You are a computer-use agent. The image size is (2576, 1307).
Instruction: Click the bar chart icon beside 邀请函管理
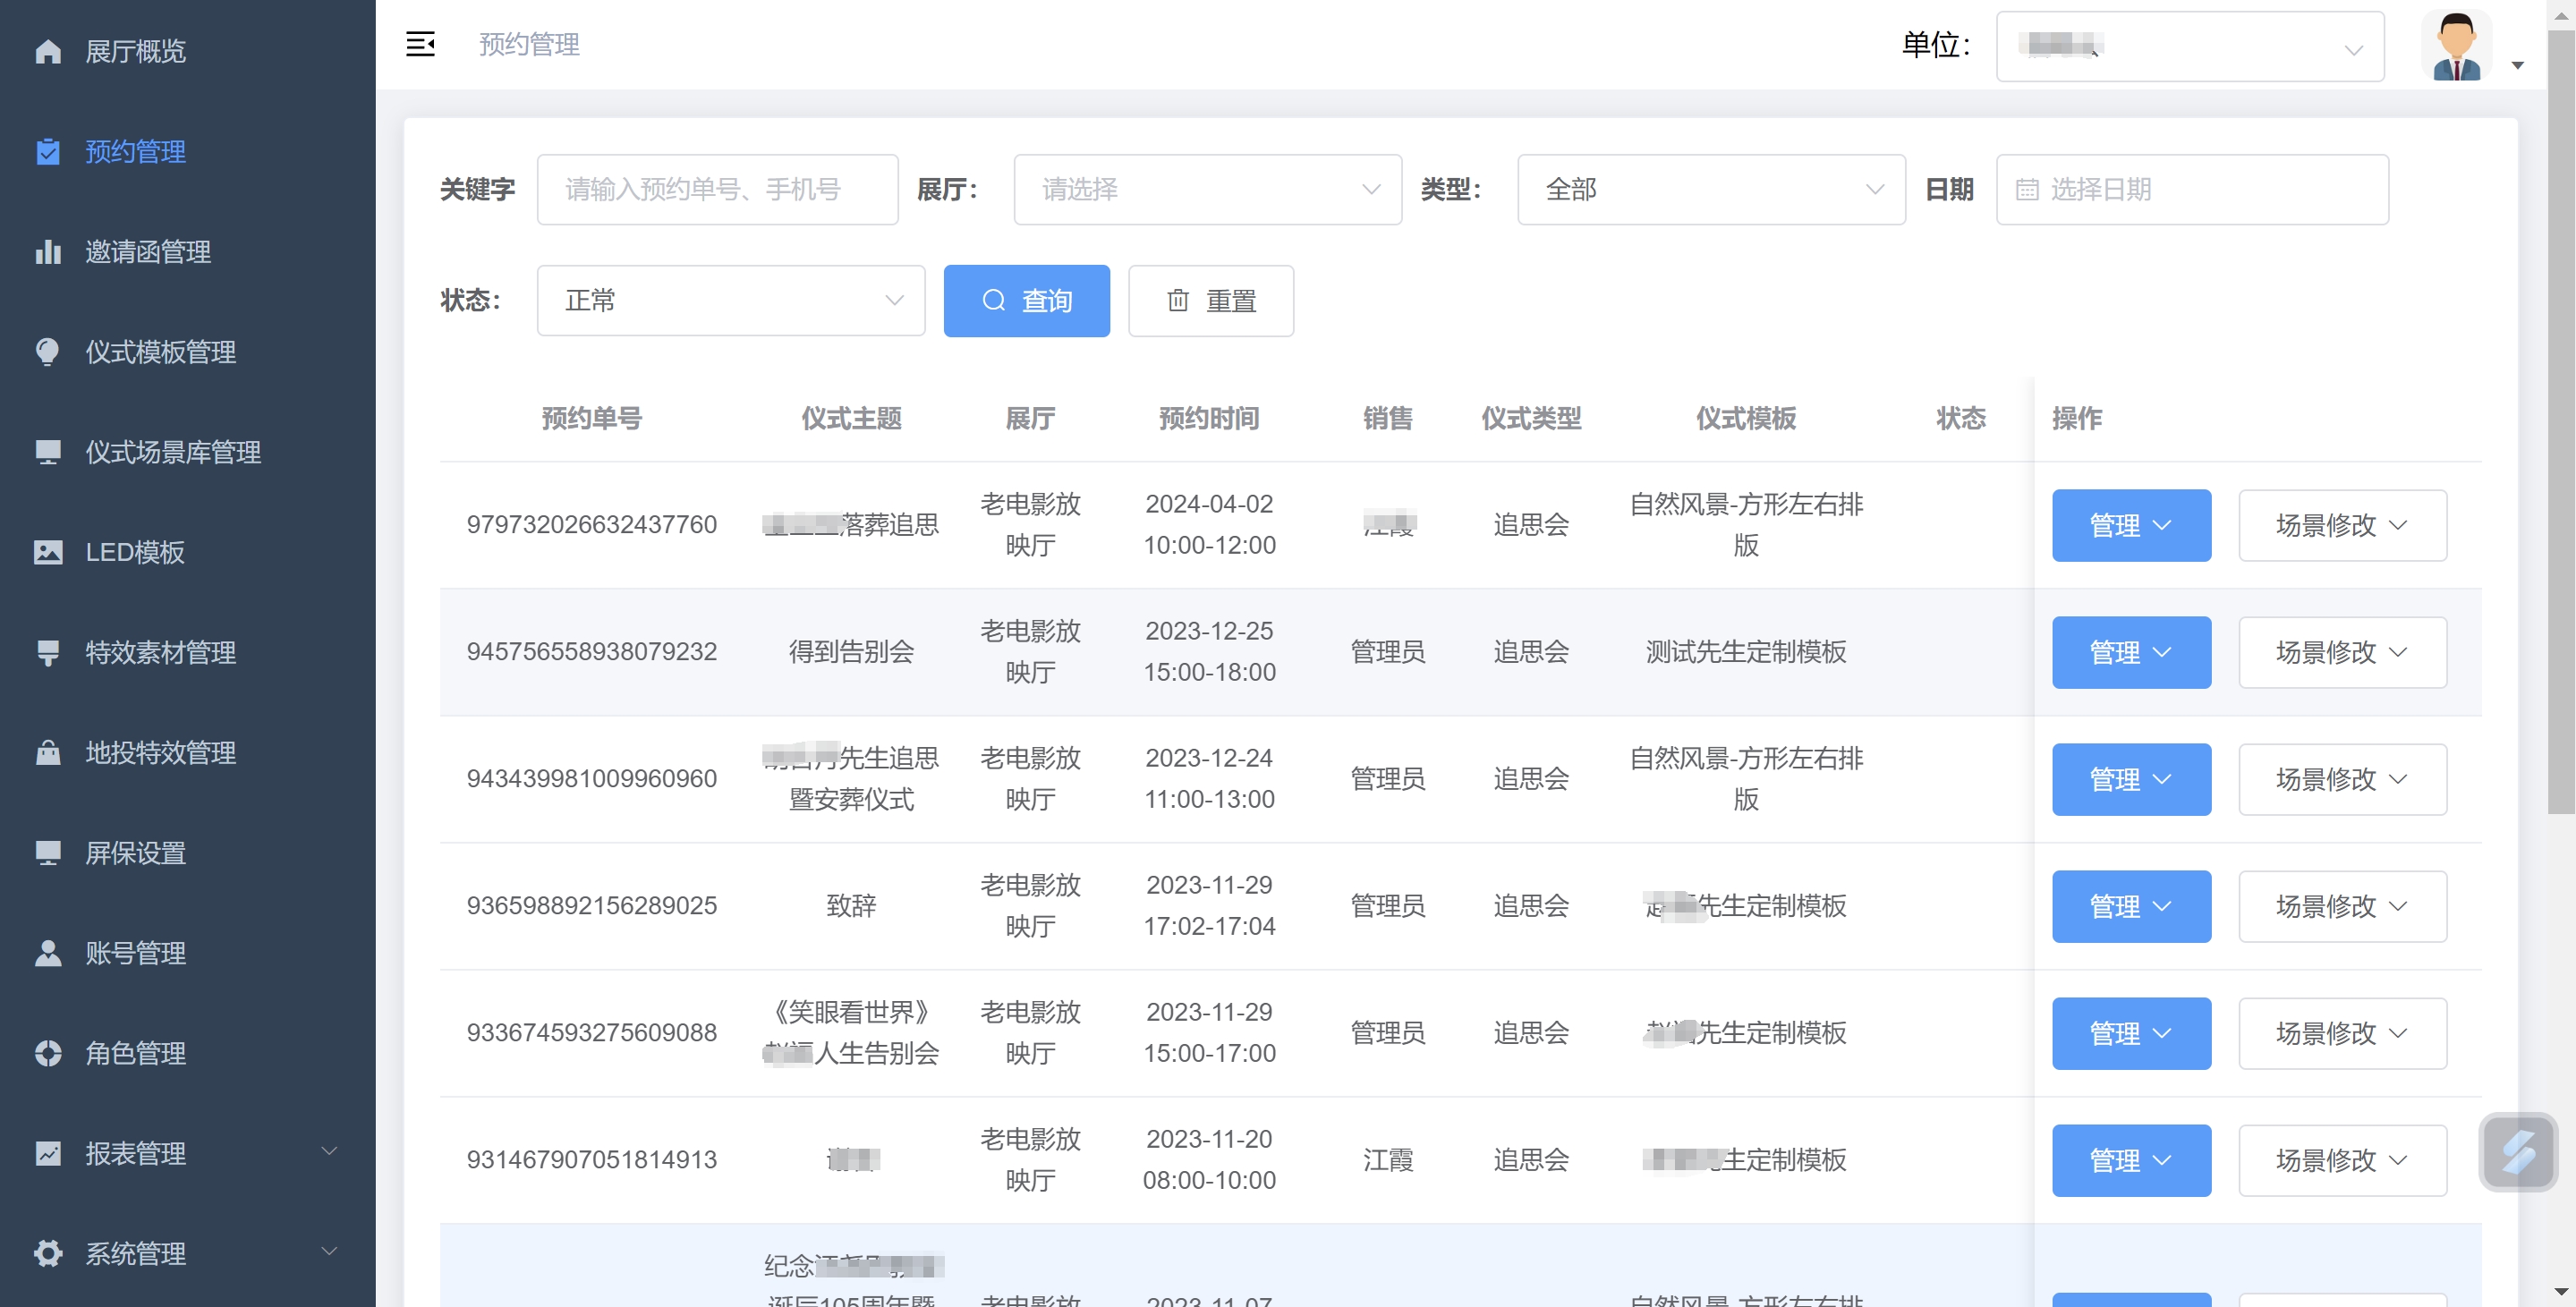pos(48,252)
